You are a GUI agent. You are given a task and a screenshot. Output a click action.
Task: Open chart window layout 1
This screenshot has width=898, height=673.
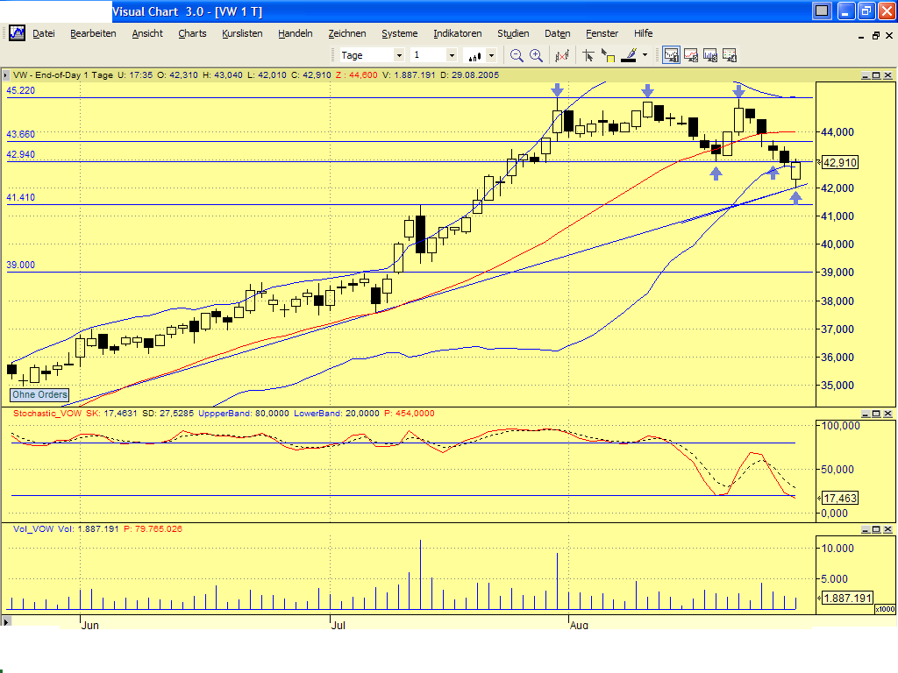tap(671, 54)
